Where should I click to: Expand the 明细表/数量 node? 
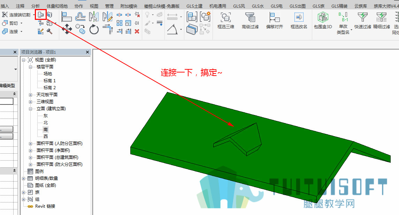click(x=24, y=179)
